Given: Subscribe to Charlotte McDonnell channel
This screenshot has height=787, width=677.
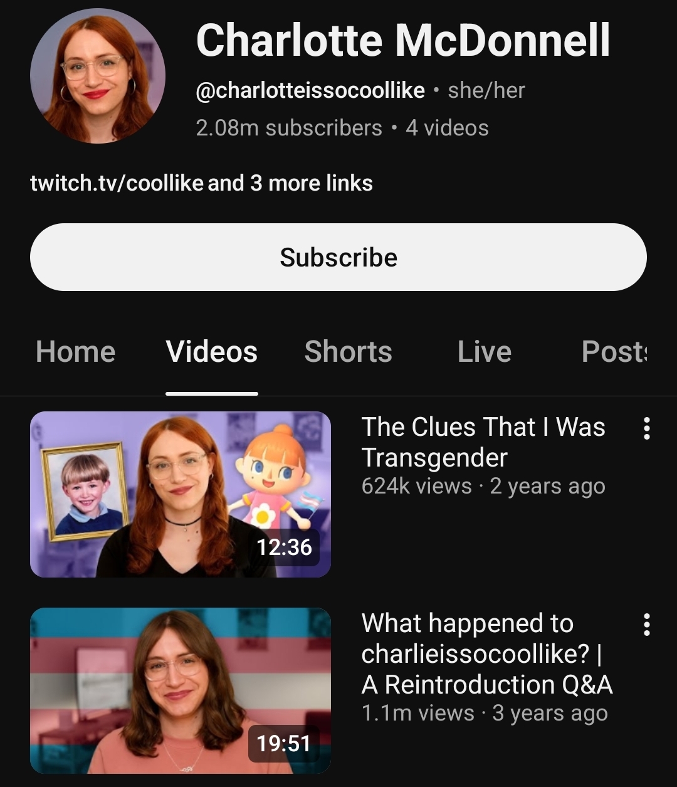Looking at the screenshot, I should pos(338,257).
